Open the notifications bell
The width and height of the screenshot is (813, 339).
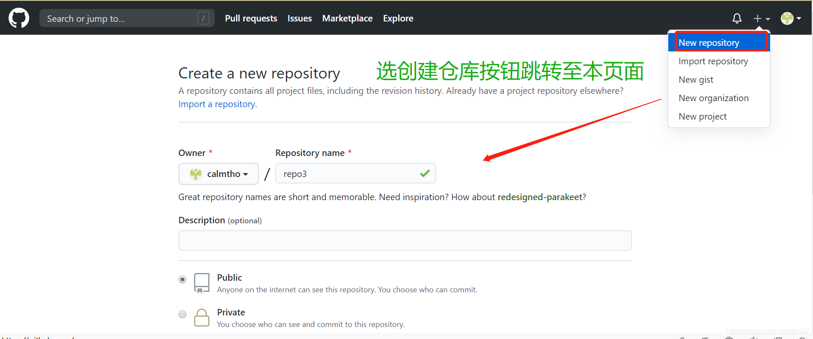[737, 18]
